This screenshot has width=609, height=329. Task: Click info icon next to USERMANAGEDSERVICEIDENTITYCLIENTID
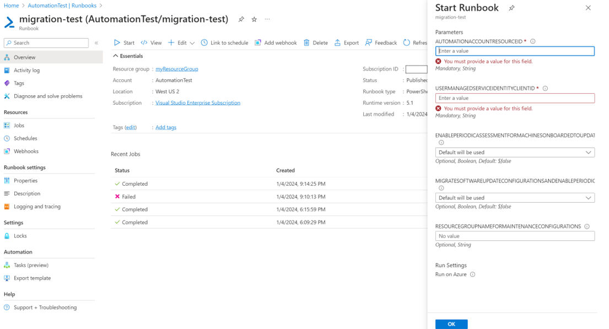click(x=545, y=88)
